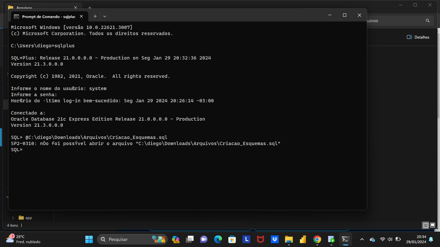Switch to File Explorer on the taskbar

(x=289, y=239)
